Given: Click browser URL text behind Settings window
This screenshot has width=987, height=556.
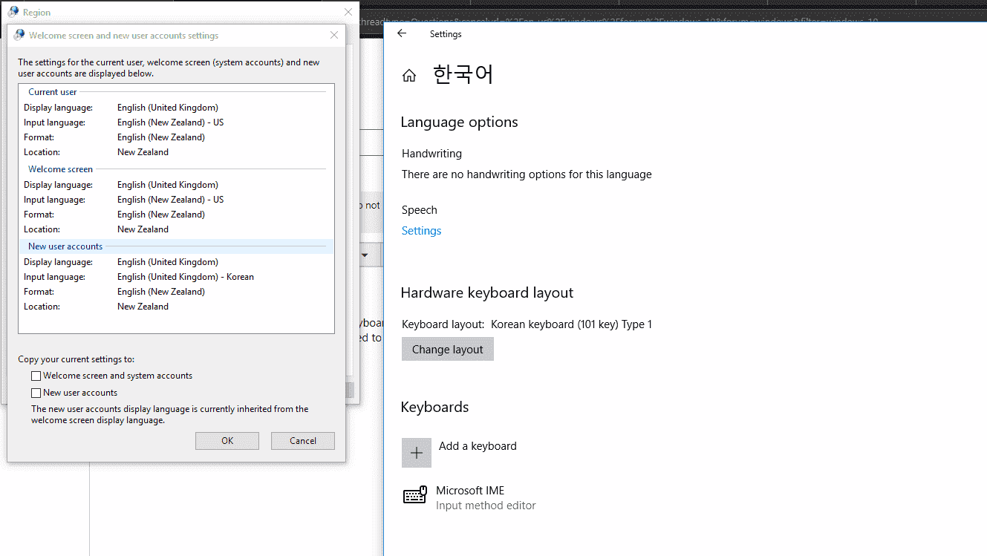Looking at the screenshot, I should pos(617,22).
